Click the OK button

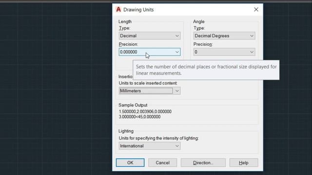[130, 163]
